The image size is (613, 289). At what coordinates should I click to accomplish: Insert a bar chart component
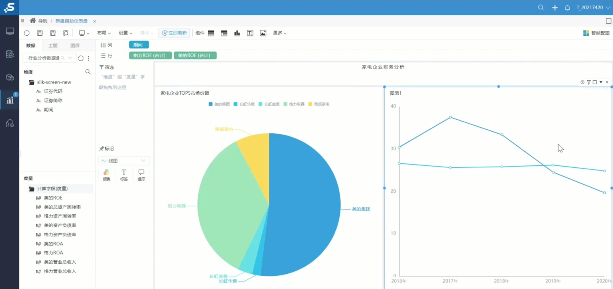(237, 33)
